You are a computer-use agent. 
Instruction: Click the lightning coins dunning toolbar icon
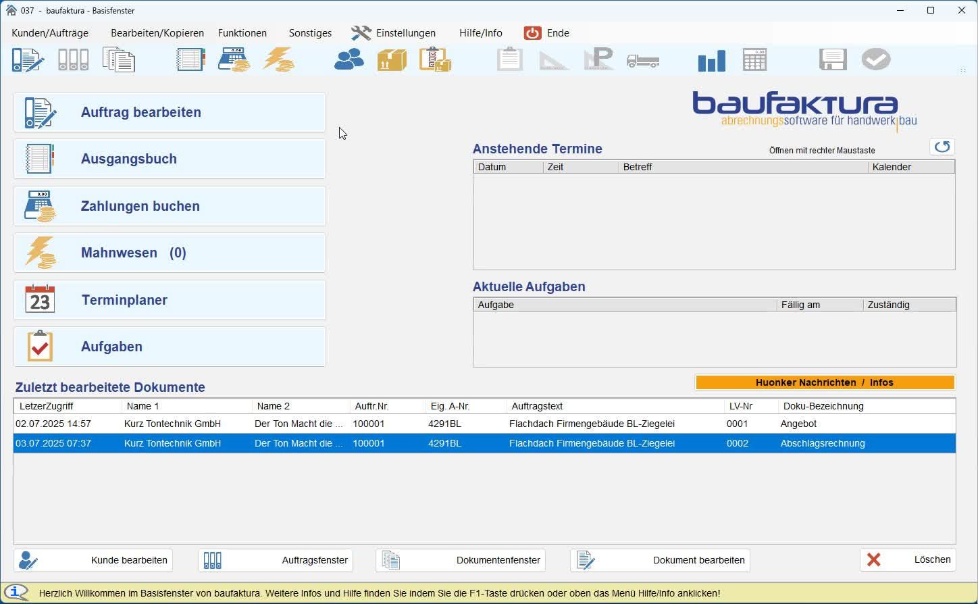click(x=278, y=59)
